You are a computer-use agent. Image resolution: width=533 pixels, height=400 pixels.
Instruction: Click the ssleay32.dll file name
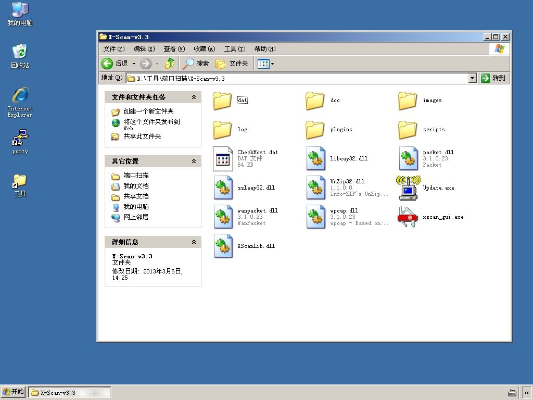pos(256,187)
